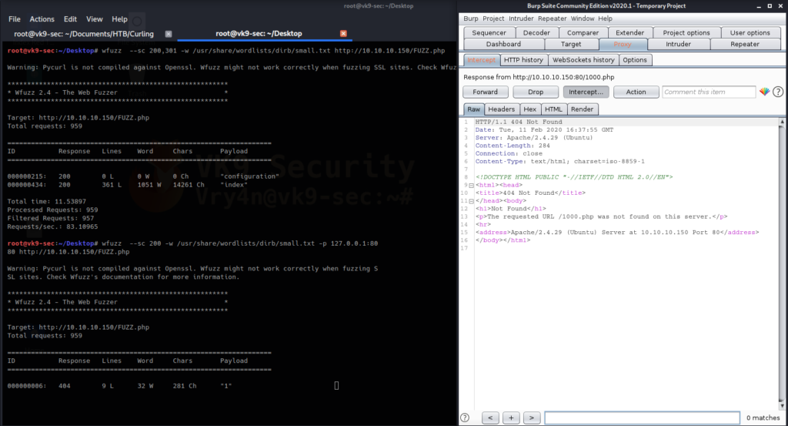Open the Window menu in Burp Suite
The width and height of the screenshot is (788, 426).
[583, 18]
